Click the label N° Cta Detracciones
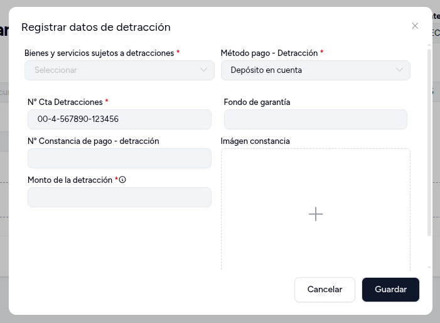This screenshot has width=440, height=323. pyautogui.click(x=65, y=102)
